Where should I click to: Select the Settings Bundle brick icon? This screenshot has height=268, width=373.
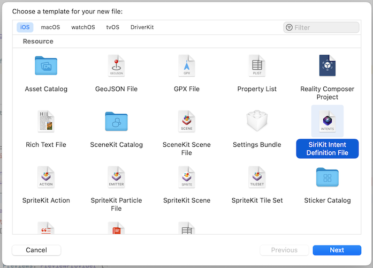(257, 121)
